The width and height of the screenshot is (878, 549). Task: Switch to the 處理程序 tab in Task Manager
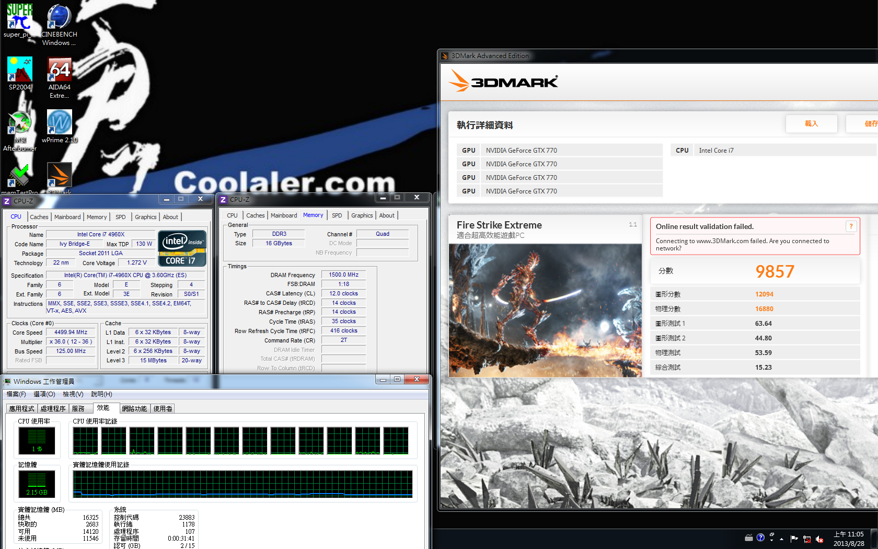click(x=53, y=409)
